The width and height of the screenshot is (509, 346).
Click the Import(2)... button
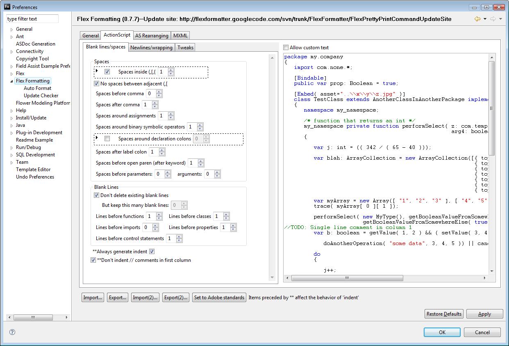(x=145, y=298)
